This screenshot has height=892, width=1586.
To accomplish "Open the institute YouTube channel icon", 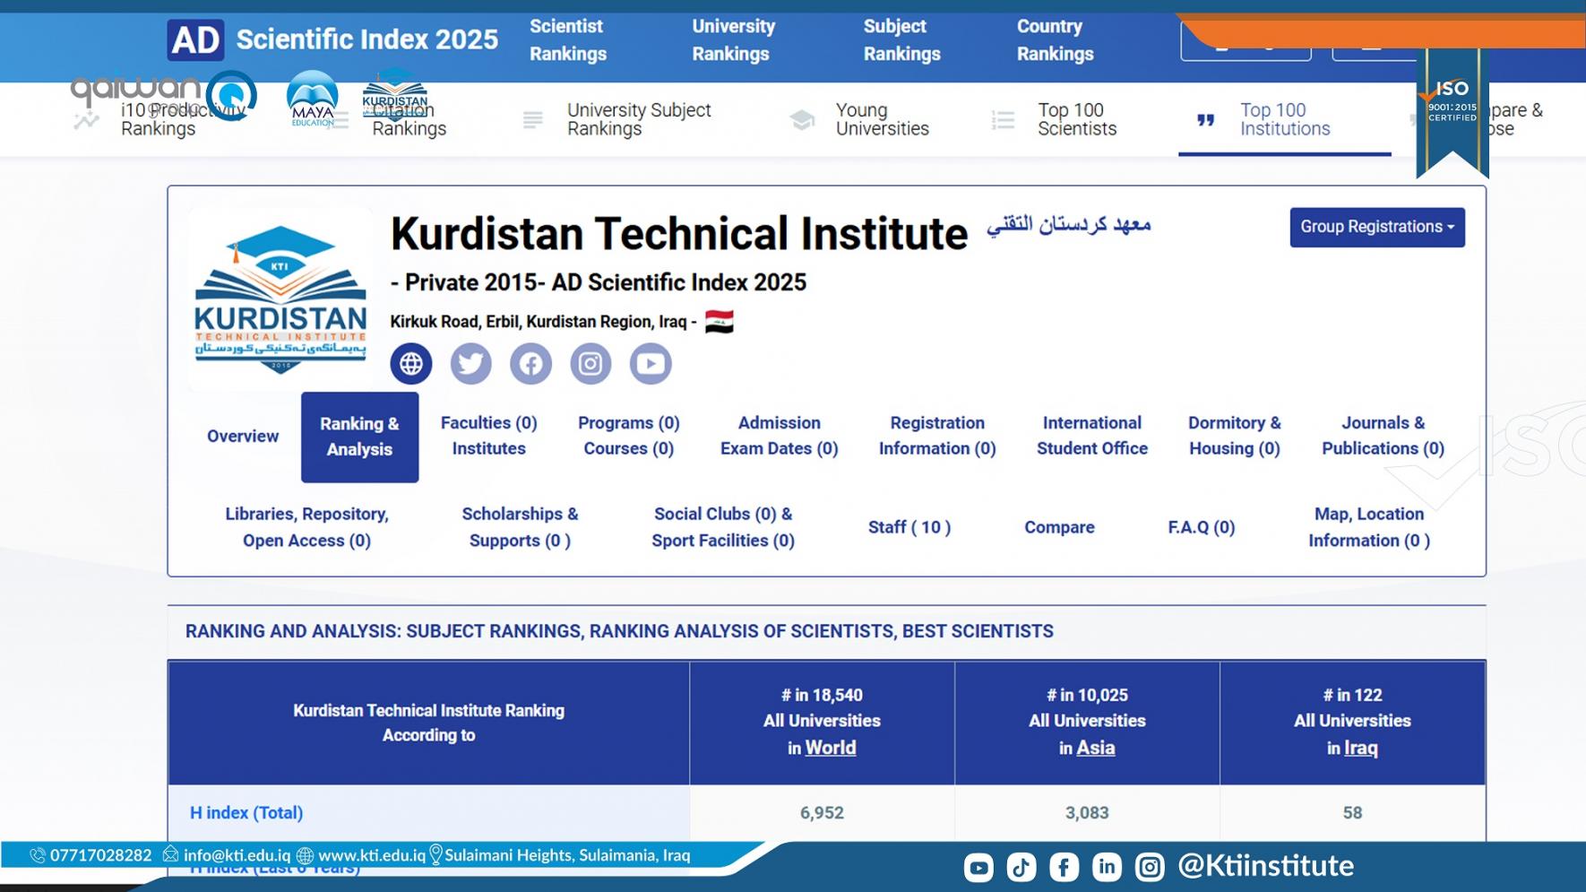I will point(651,364).
